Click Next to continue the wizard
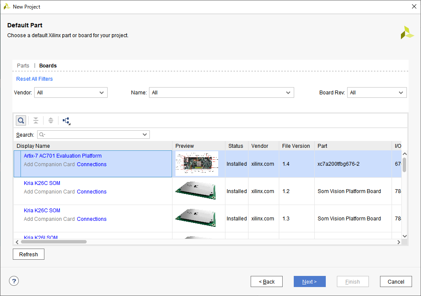Image resolution: width=421 pixels, height=296 pixels. 310,281
